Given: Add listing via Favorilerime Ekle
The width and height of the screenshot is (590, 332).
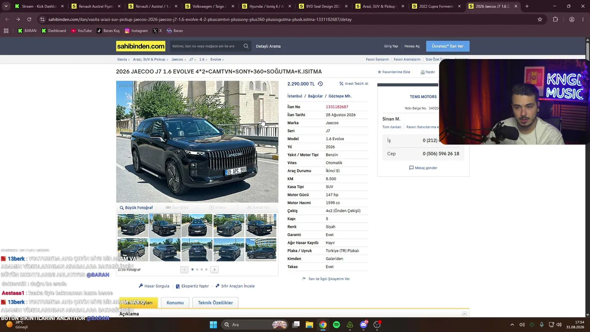Looking at the screenshot, I should tap(394, 72).
